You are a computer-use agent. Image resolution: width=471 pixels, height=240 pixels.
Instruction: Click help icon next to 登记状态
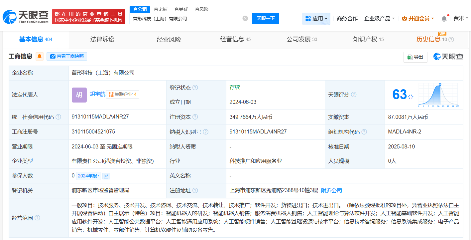click(x=195, y=88)
